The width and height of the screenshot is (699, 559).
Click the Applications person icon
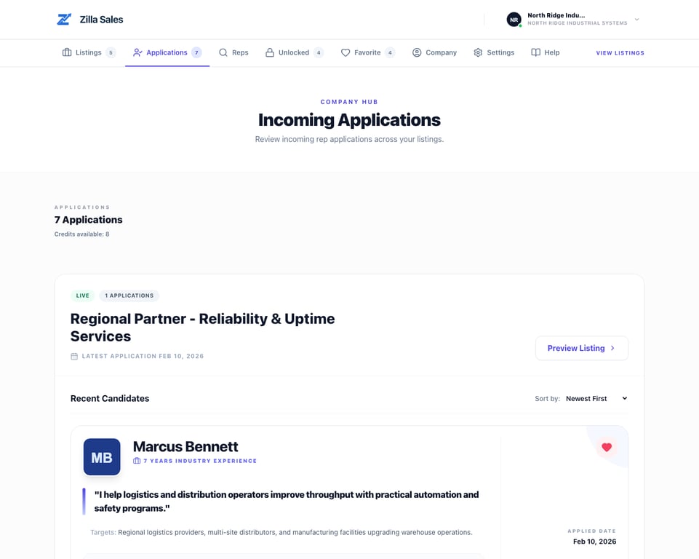tap(137, 52)
